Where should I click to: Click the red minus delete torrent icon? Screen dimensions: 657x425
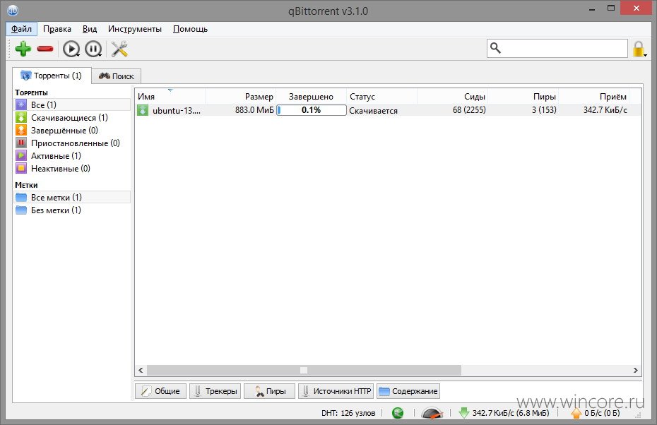45,49
